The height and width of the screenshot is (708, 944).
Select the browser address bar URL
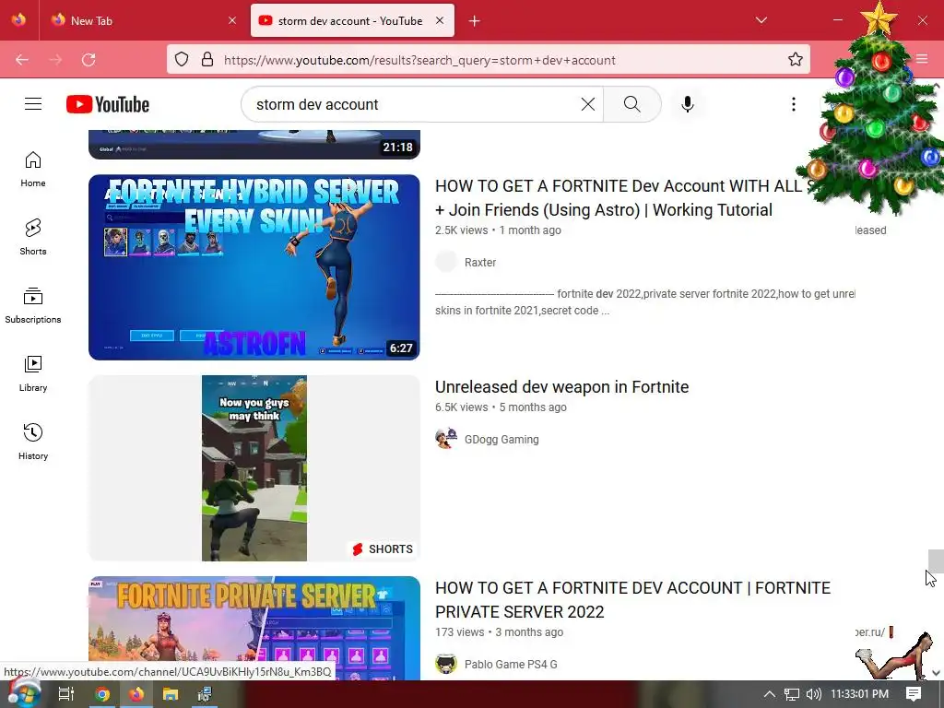pos(419,60)
